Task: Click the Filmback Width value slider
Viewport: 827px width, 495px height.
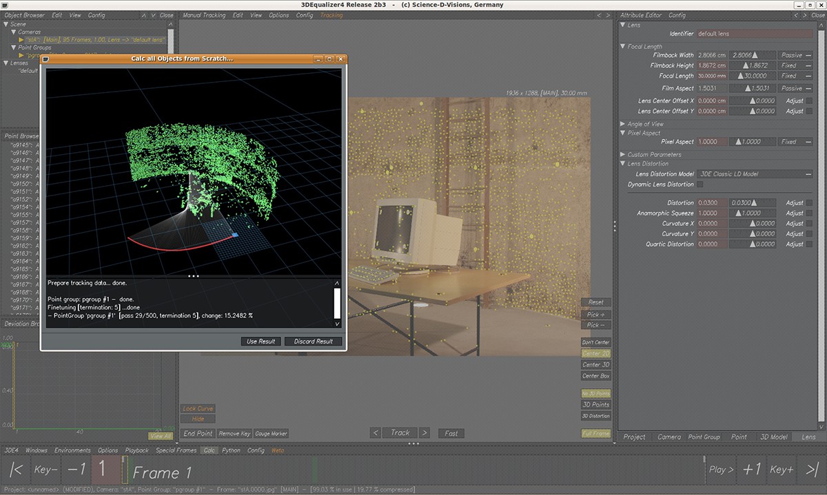Action: (753, 55)
